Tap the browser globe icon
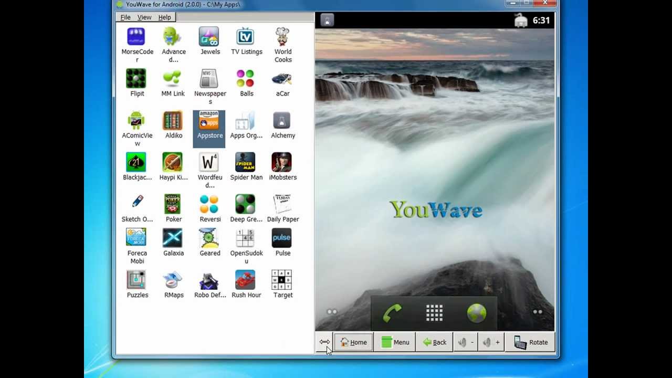The height and width of the screenshot is (378, 672). pyautogui.click(x=477, y=313)
